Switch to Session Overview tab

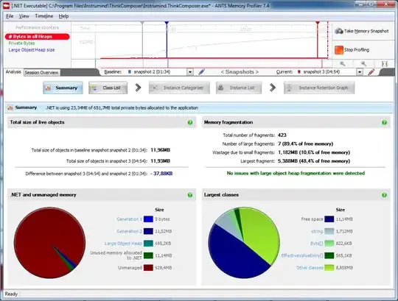click(x=41, y=73)
